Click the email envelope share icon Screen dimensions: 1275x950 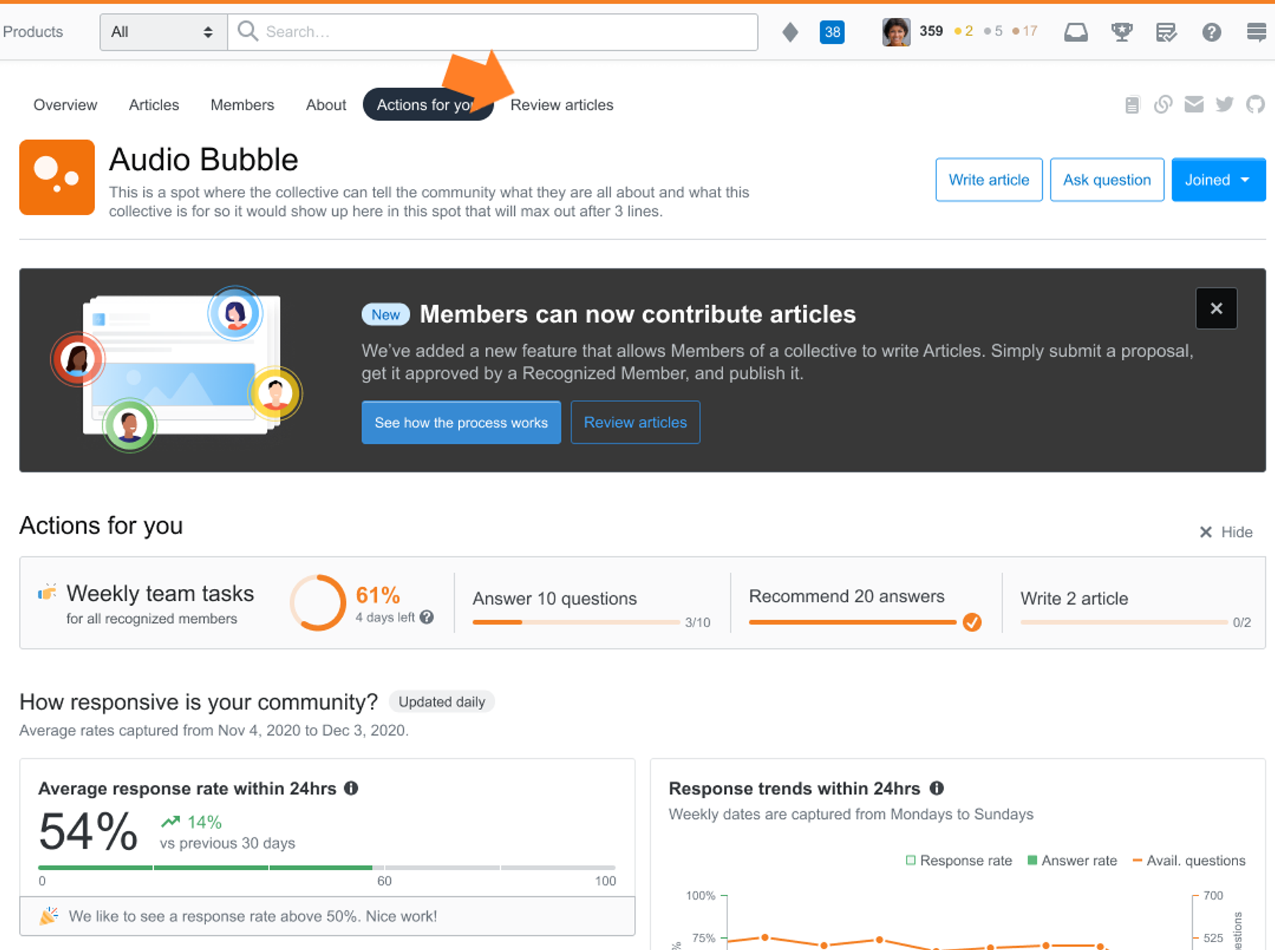point(1194,105)
